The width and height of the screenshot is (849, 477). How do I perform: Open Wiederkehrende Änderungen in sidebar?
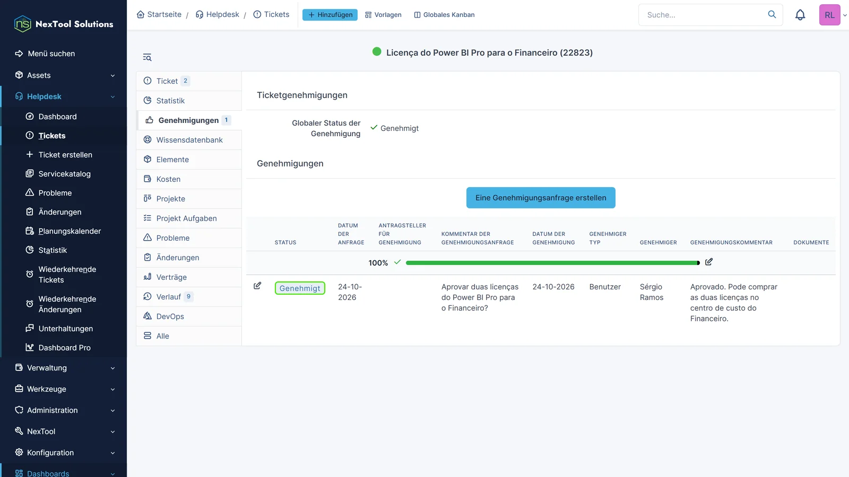coord(64,304)
